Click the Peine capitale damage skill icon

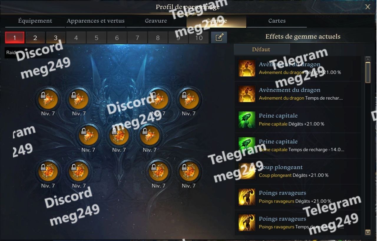[x=247, y=120]
